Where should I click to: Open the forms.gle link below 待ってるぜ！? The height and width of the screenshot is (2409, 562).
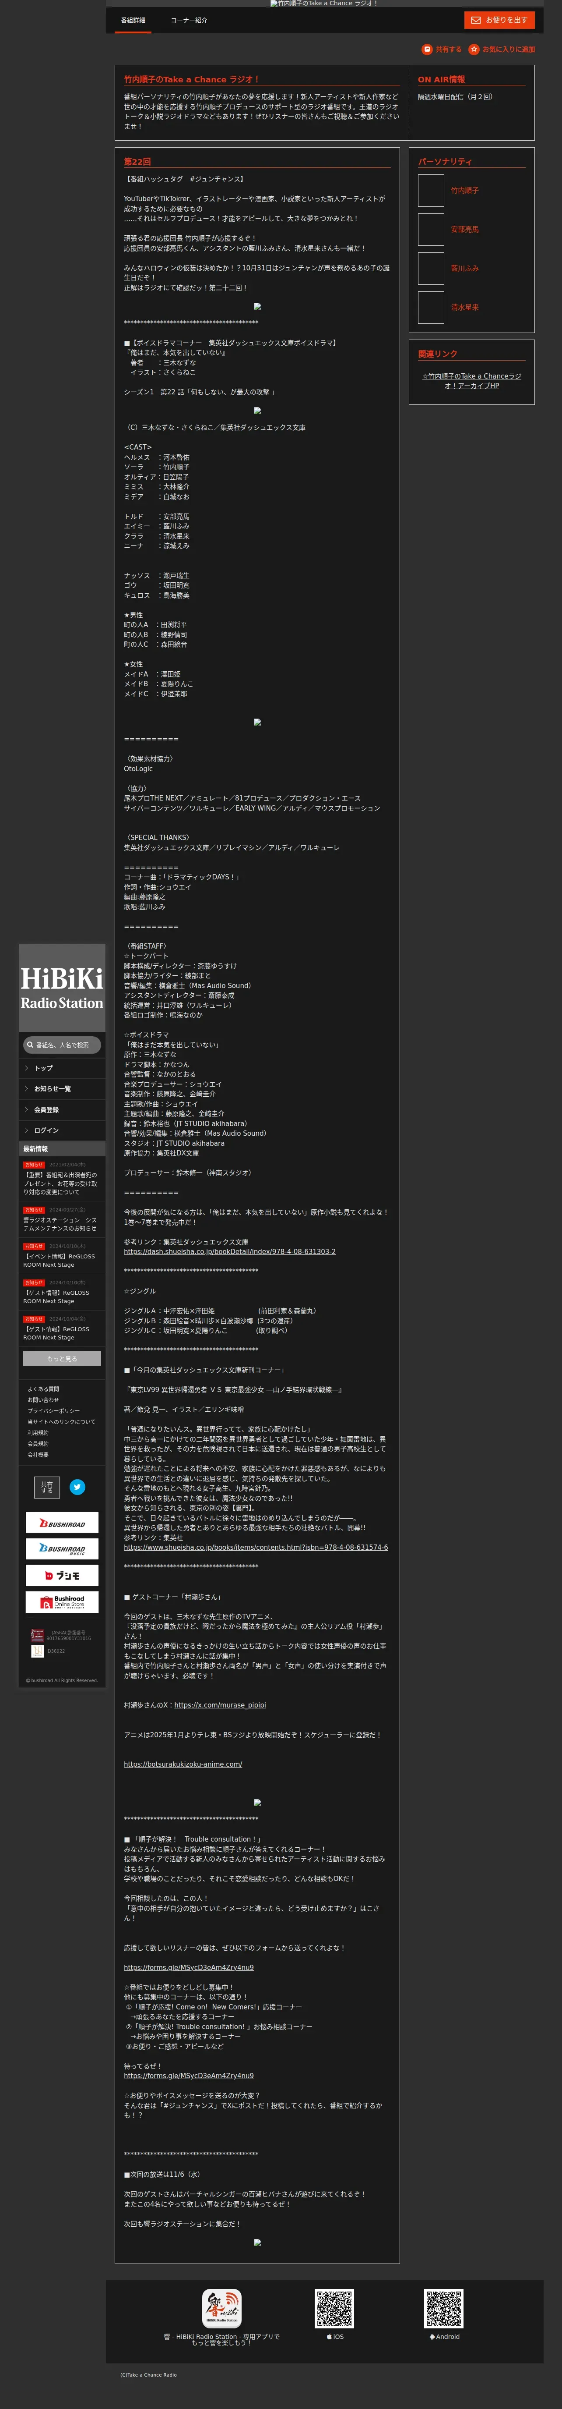click(x=189, y=2075)
